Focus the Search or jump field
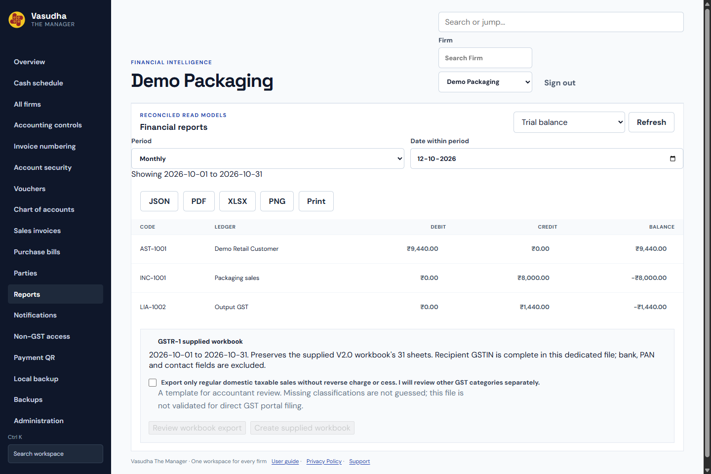711x474 pixels. [x=561, y=22]
